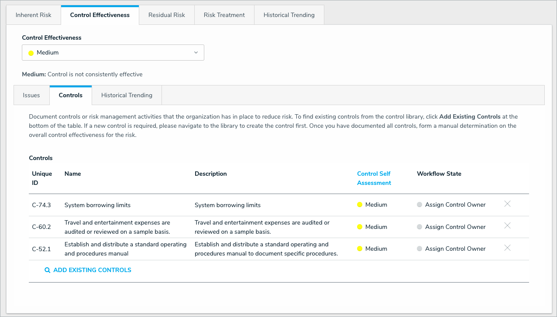Open the Residual Risk tab

tap(166, 15)
